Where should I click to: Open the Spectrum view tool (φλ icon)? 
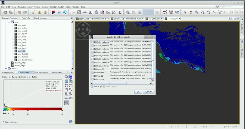(x=85, y=12)
